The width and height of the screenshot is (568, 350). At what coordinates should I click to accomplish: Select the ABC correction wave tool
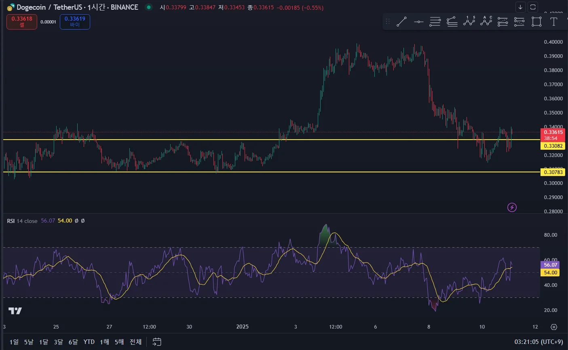486,21
